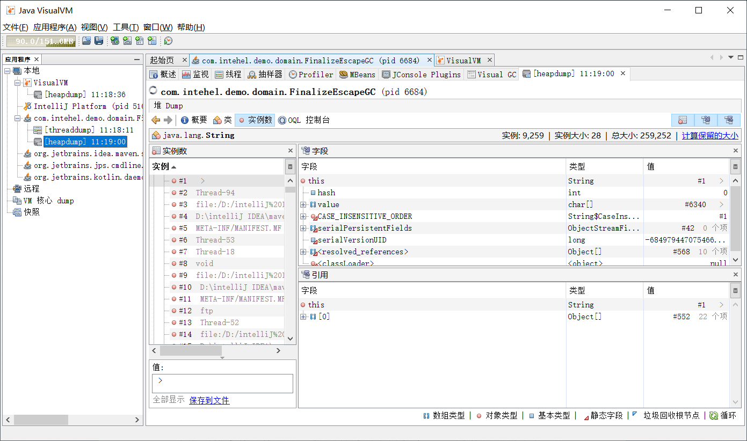Click the 值 text field
The image size is (747, 441).
[222, 384]
